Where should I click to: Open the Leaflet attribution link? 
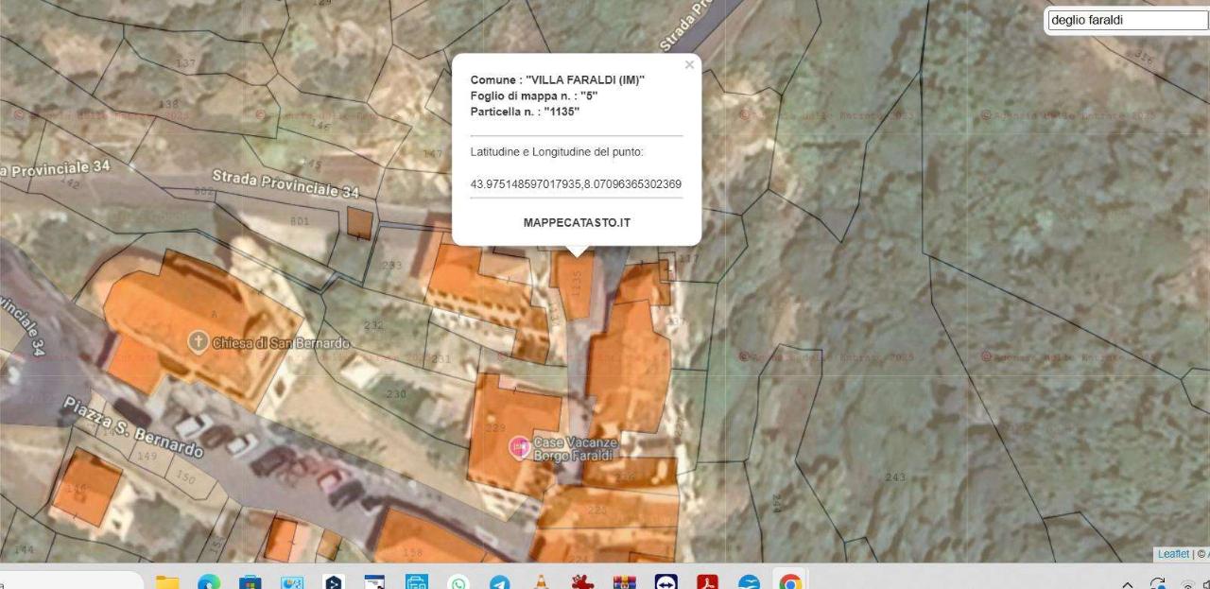pyautogui.click(x=1173, y=554)
